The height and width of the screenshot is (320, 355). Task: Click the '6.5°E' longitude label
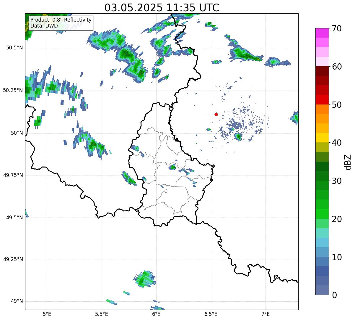coord(211,314)
